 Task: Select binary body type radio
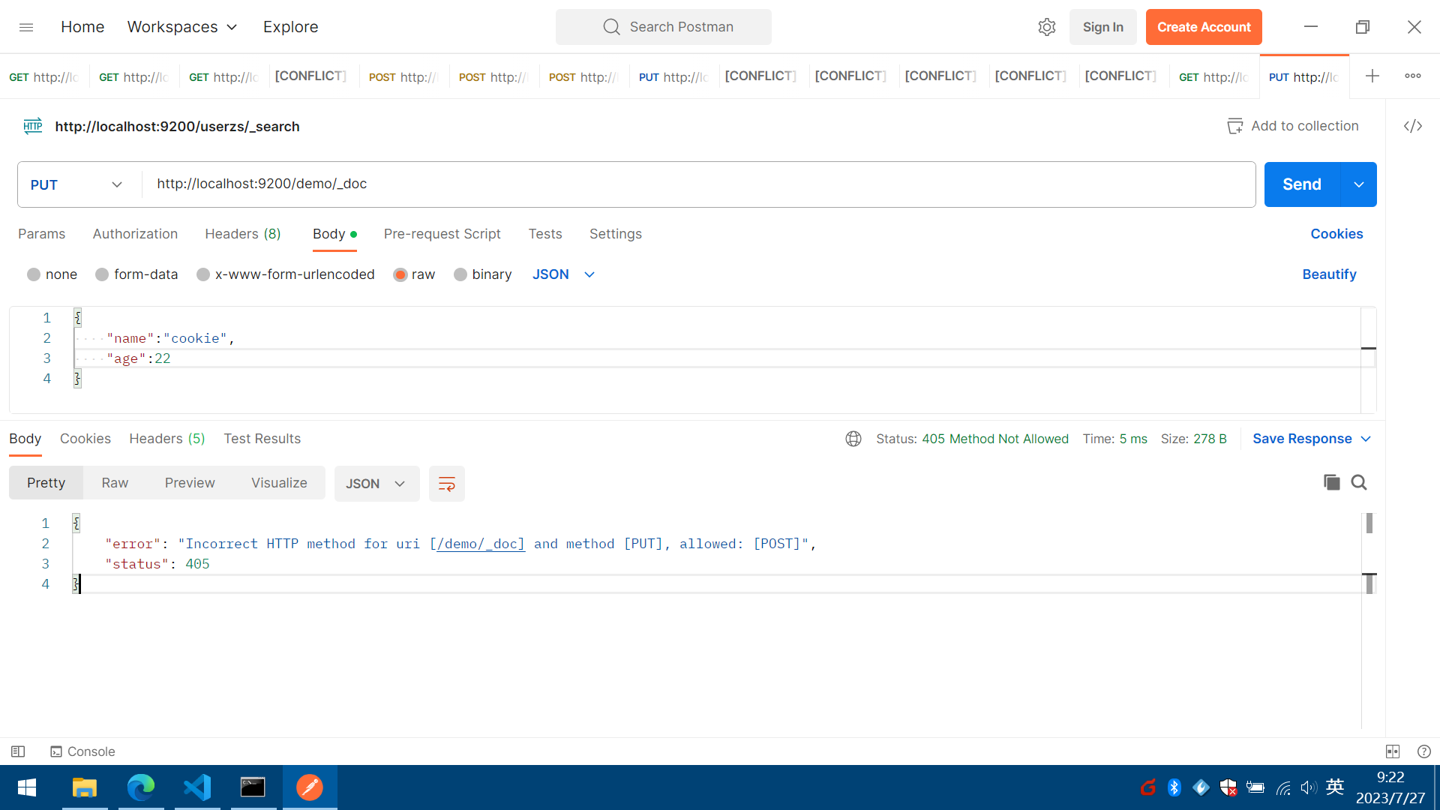(x=460, y=274)
